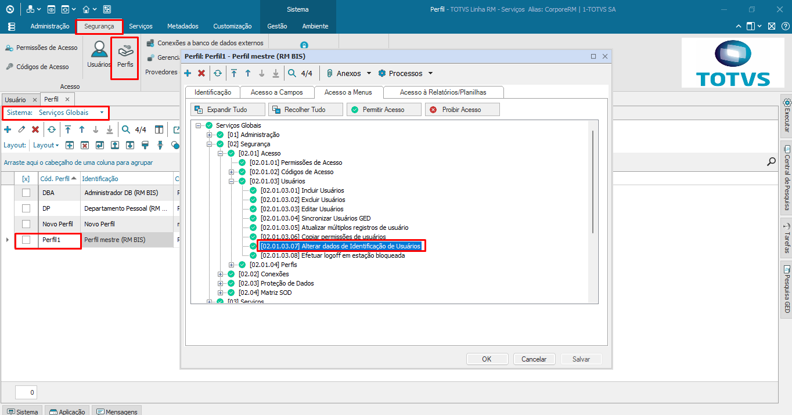This screenshot has height=415, width=792.
Task: Toggle access status icon of [02.01.03.02] Excluir Usuários
Action: point(253,200)
